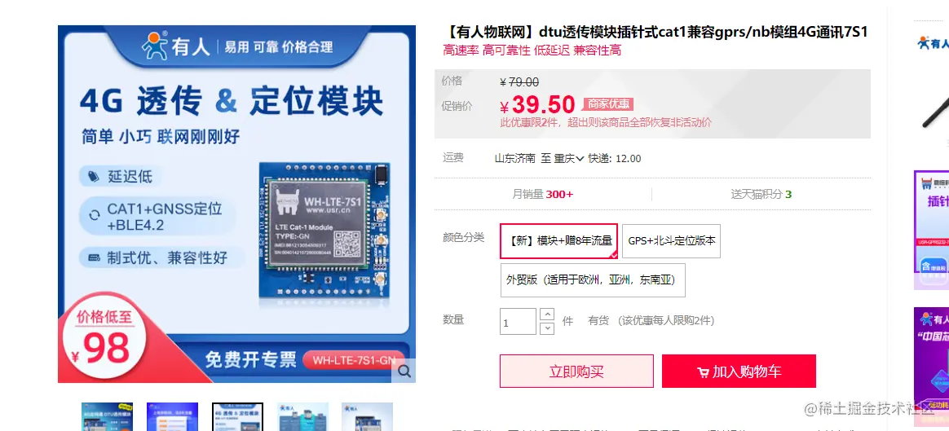Click the 立即购买 button
Viewport: 949px width, 431px height.
[x=576, y=372]
